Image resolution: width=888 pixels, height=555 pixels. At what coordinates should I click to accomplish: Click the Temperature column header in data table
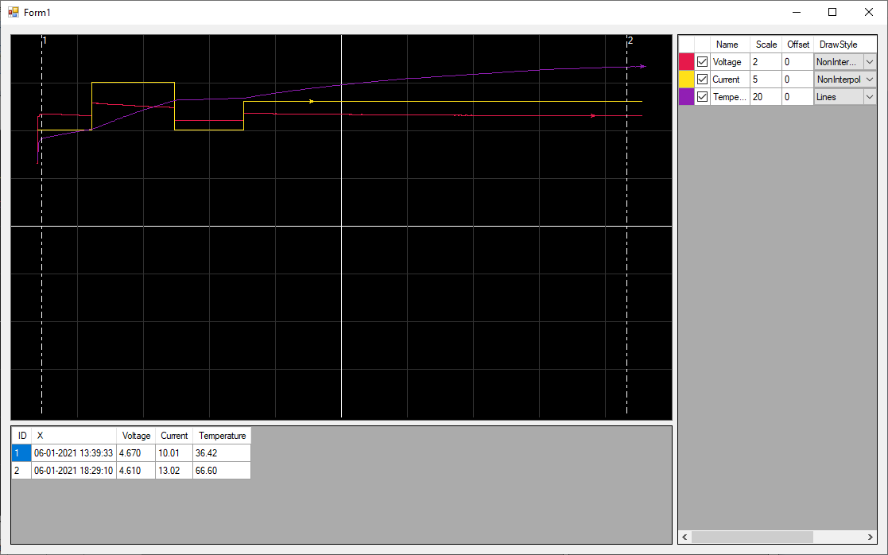click(x=222, y=436)
